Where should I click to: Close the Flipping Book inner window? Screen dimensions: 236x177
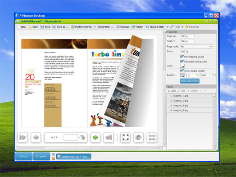(215, 22)
